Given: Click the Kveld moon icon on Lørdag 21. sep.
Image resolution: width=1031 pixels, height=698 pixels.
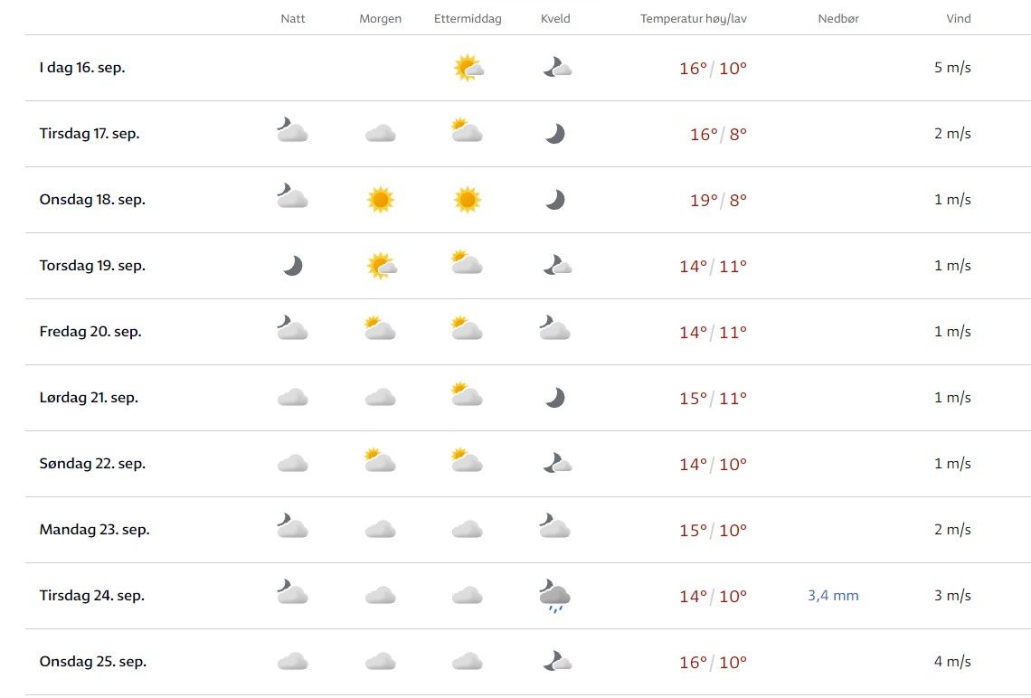Looking at the screenshot, I should (x=555, y=398).
